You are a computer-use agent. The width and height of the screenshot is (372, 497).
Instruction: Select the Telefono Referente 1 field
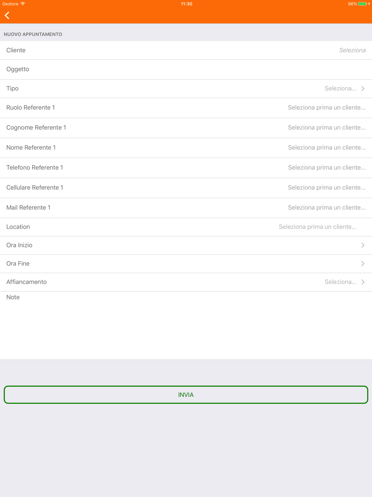tap(326, 168)
